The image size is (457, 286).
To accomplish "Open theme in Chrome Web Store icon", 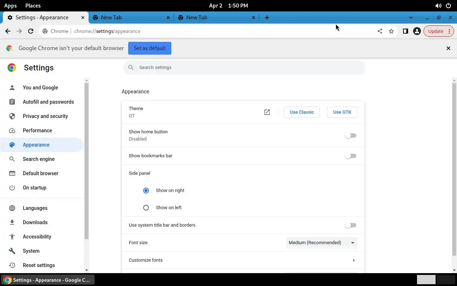I will (267, 112).
